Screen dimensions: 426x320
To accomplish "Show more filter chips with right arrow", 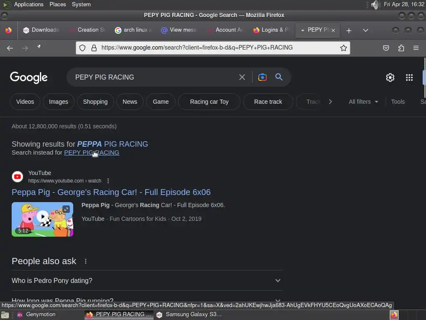I will click(x=330, y=102).
